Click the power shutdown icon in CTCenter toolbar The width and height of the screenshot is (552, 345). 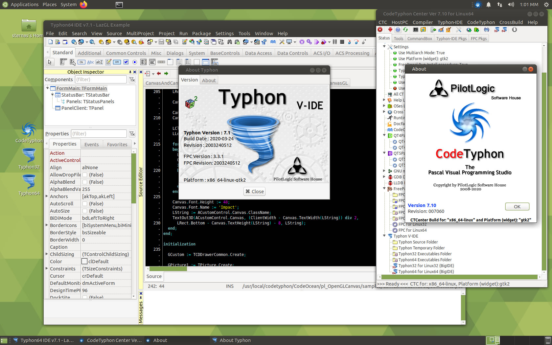click(x=515, y=30)
